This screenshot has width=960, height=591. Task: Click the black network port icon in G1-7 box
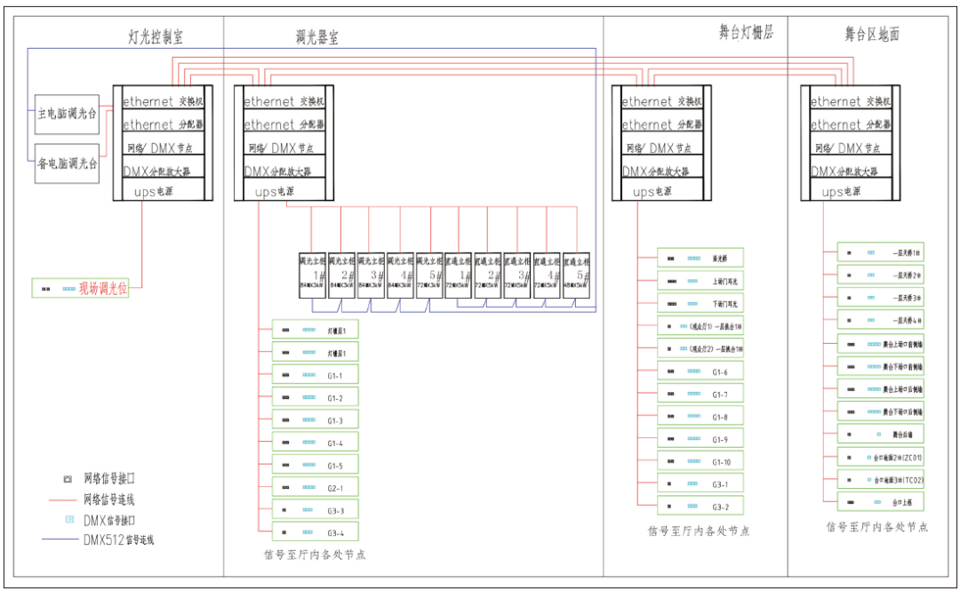click(x=671, y=394)
